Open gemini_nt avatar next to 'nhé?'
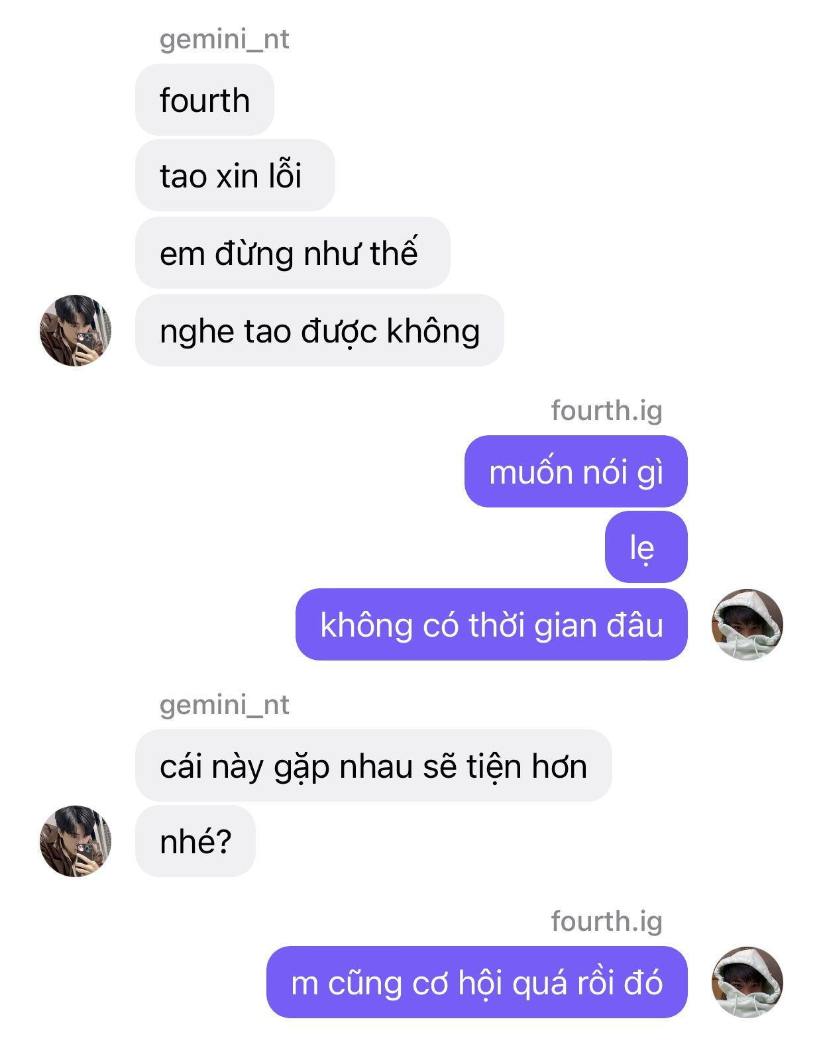Viewport: 823px width, 1056px height. (76, 841)
